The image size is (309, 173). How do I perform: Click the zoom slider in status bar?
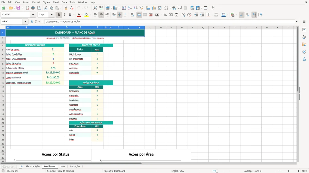(288, 171)
